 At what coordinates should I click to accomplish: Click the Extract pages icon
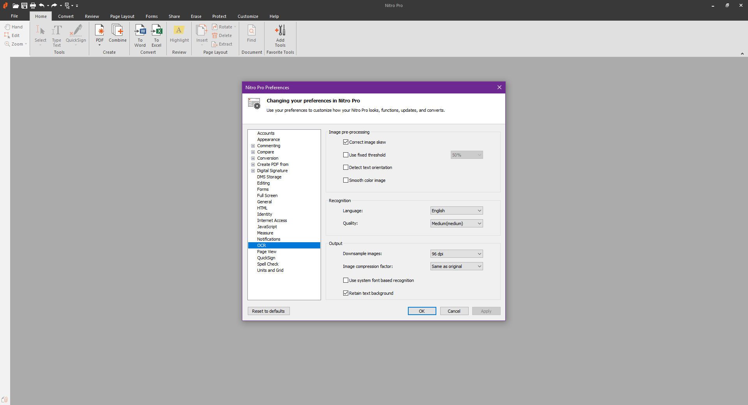(222, 44)
